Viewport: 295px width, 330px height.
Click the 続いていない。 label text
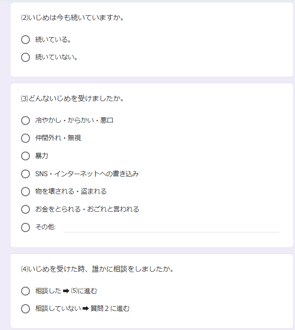click(56, 57)
